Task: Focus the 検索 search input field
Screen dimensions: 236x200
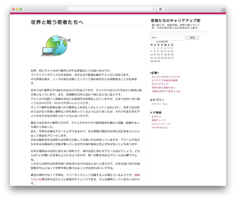Action: tap(167, 37)
